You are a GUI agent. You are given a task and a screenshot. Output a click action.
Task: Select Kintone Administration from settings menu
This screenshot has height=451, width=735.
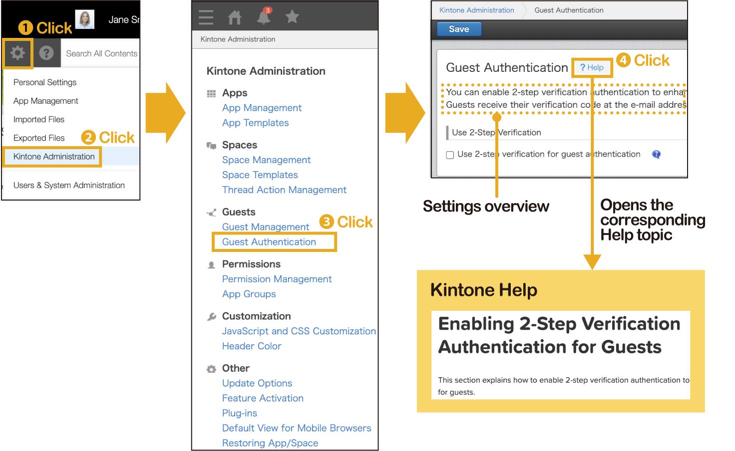[54, 157]
